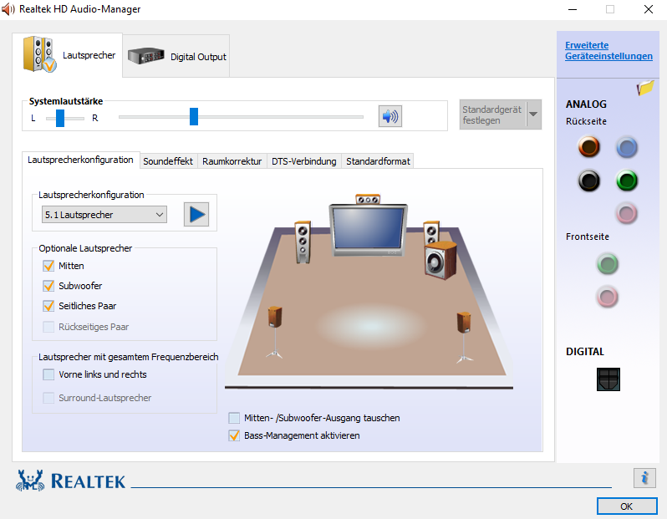Select the pink rear panel jack
This screenshot has height=519, width=667.
click(x=627, y=214)
